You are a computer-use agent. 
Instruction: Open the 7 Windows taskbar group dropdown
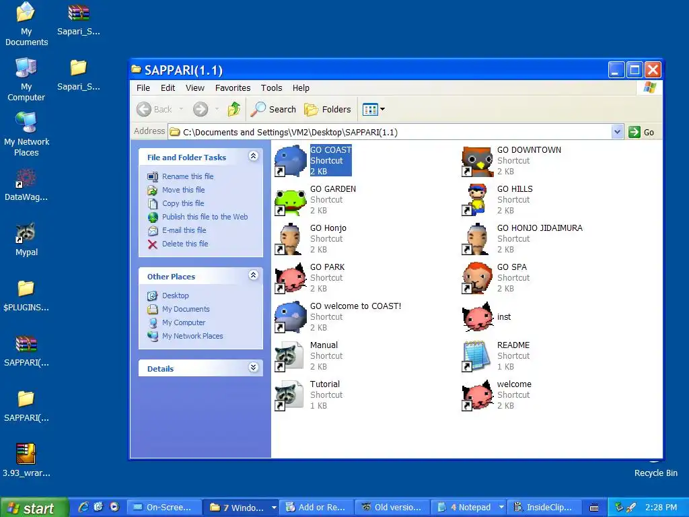tap(274, 508)
